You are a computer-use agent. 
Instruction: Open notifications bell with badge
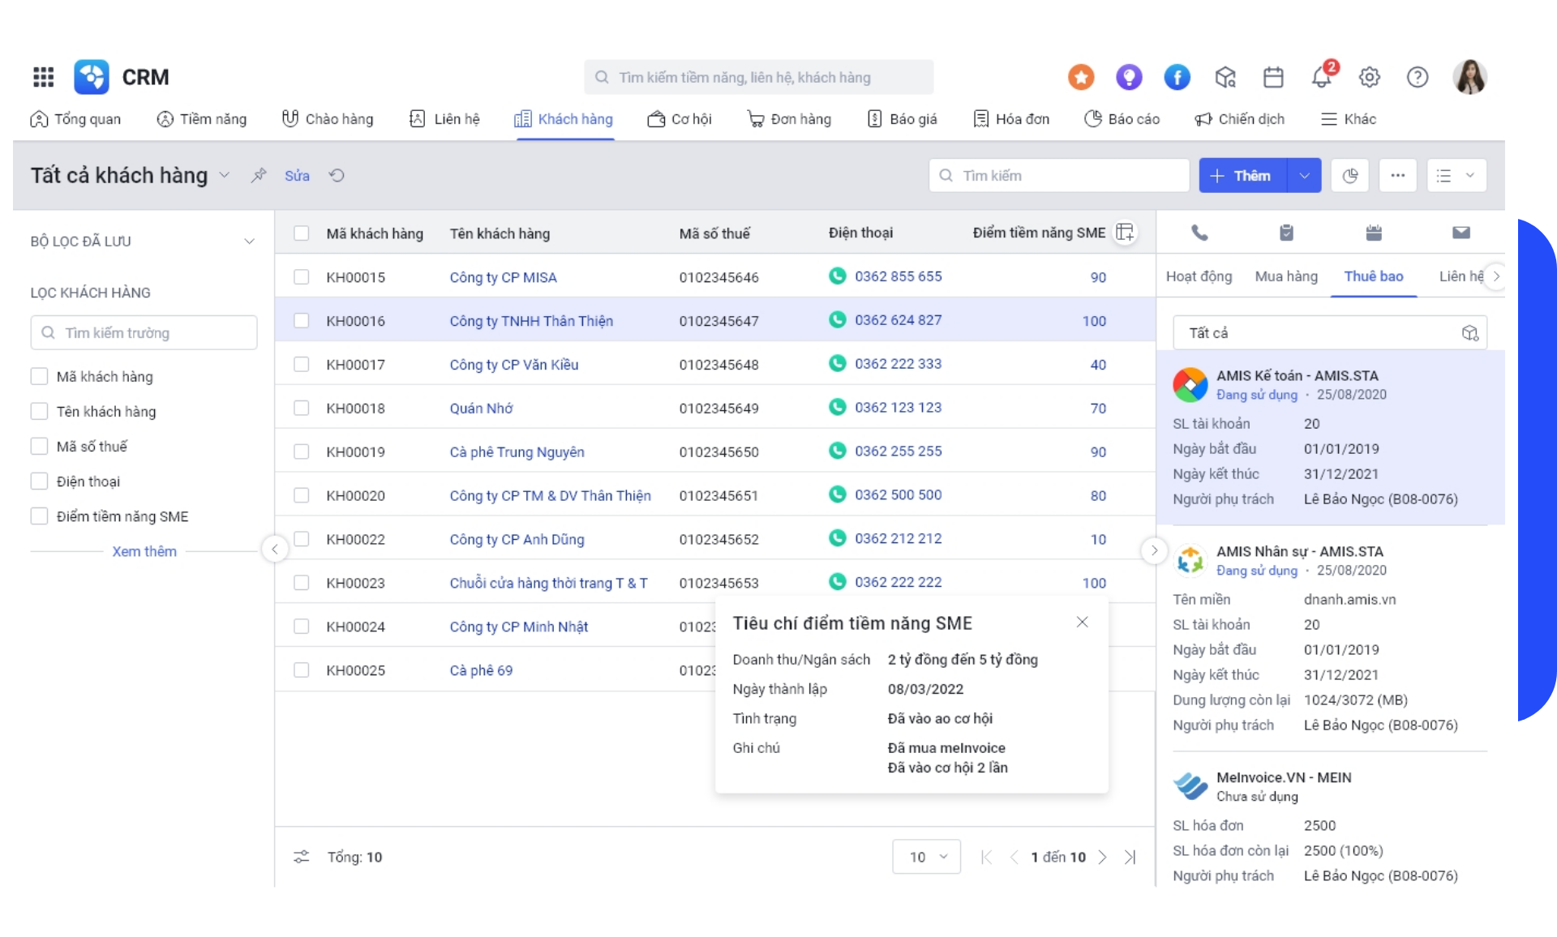[1322, 76]
